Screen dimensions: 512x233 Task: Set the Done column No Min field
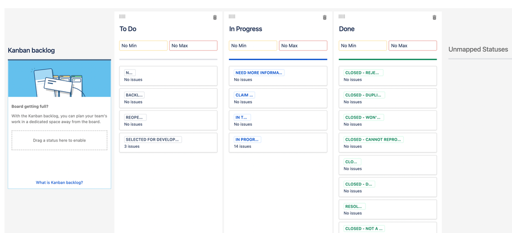[x=363, y=46]
